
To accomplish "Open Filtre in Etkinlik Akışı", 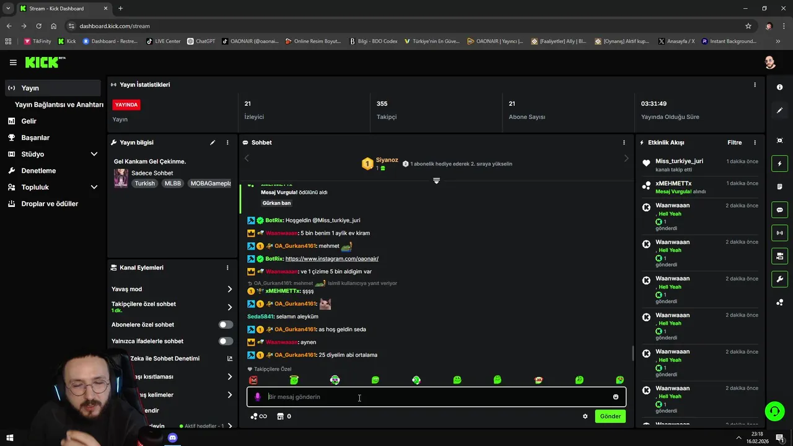I will [734, 142].
